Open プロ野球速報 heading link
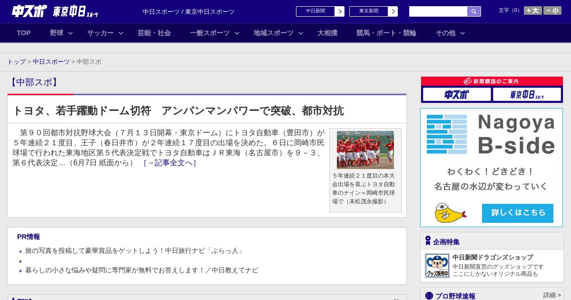 coord(455,296)
